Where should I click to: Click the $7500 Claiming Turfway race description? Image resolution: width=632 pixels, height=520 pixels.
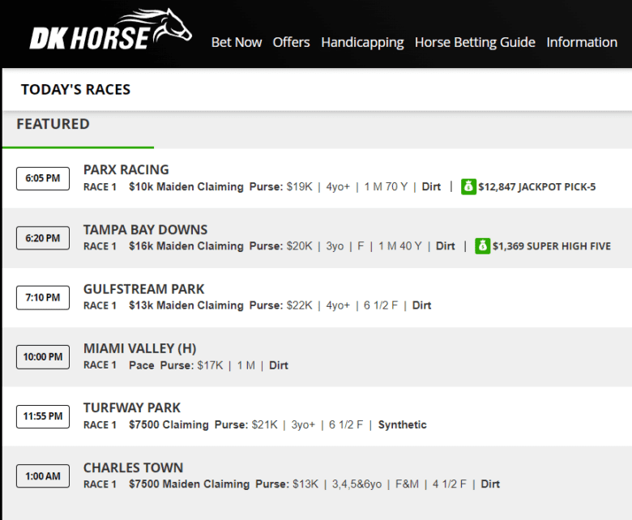click(x=169, y=425)
